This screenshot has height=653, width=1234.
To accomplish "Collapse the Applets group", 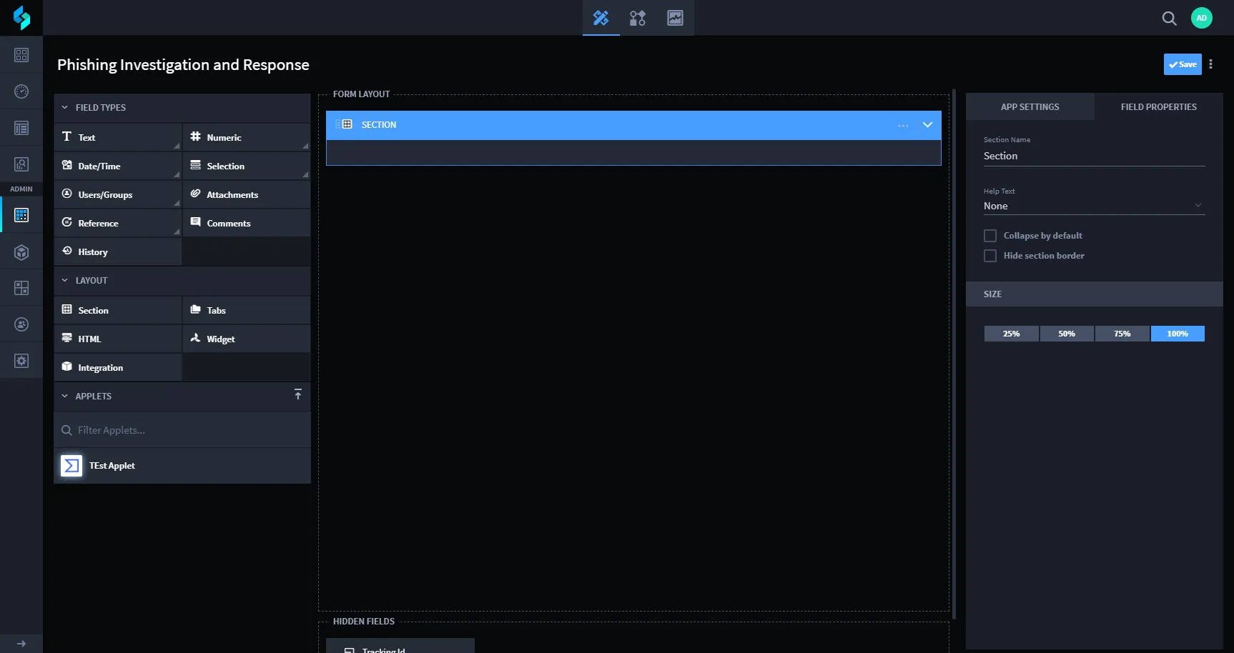I will (x=65, y=397).
